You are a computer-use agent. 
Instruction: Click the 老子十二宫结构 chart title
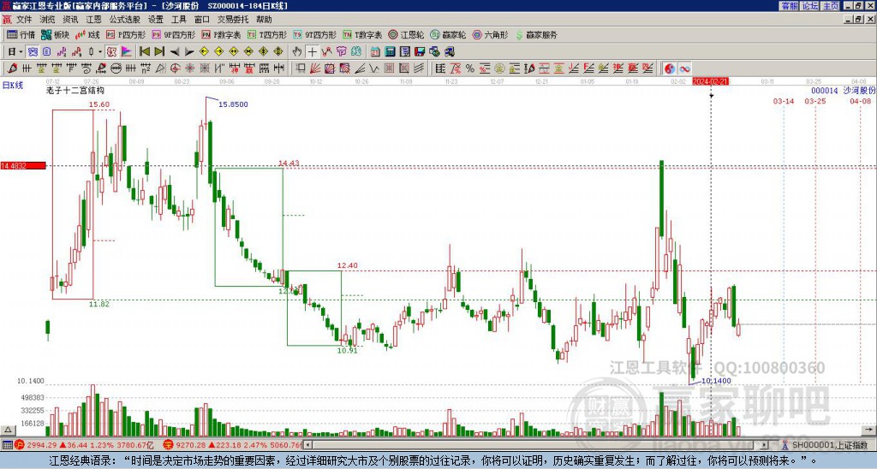[x=75, y=90]
